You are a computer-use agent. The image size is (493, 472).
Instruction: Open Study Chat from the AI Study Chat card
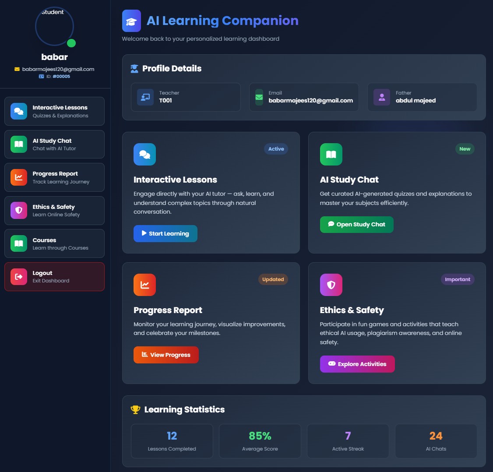(x=356, y=224)
